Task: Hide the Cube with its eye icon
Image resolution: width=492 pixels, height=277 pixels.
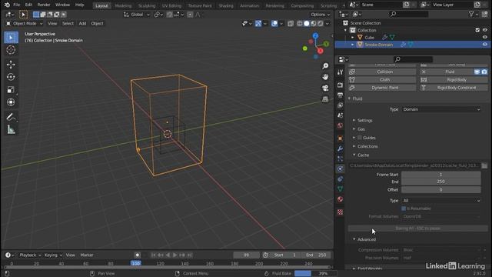Action: point(484,38)
